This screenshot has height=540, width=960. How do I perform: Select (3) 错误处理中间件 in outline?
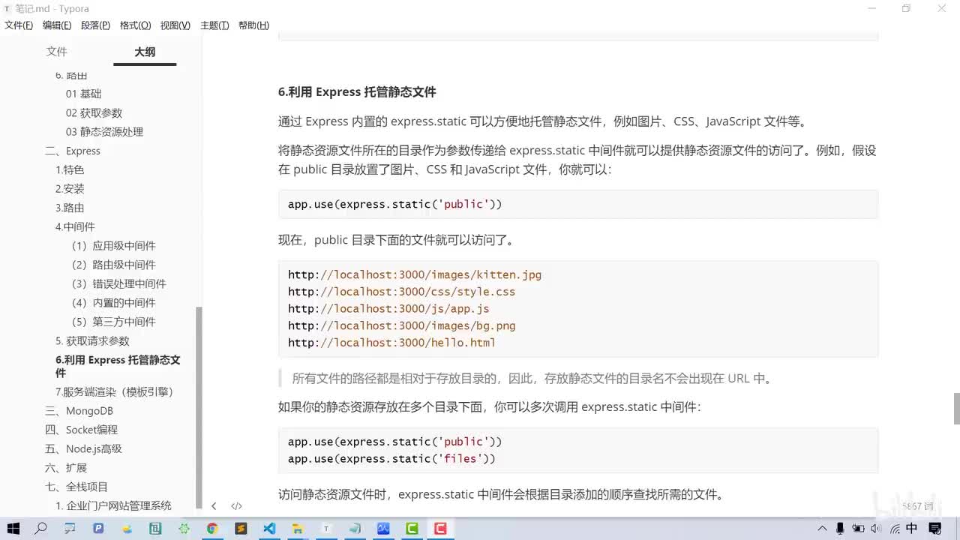click(118, 283)
